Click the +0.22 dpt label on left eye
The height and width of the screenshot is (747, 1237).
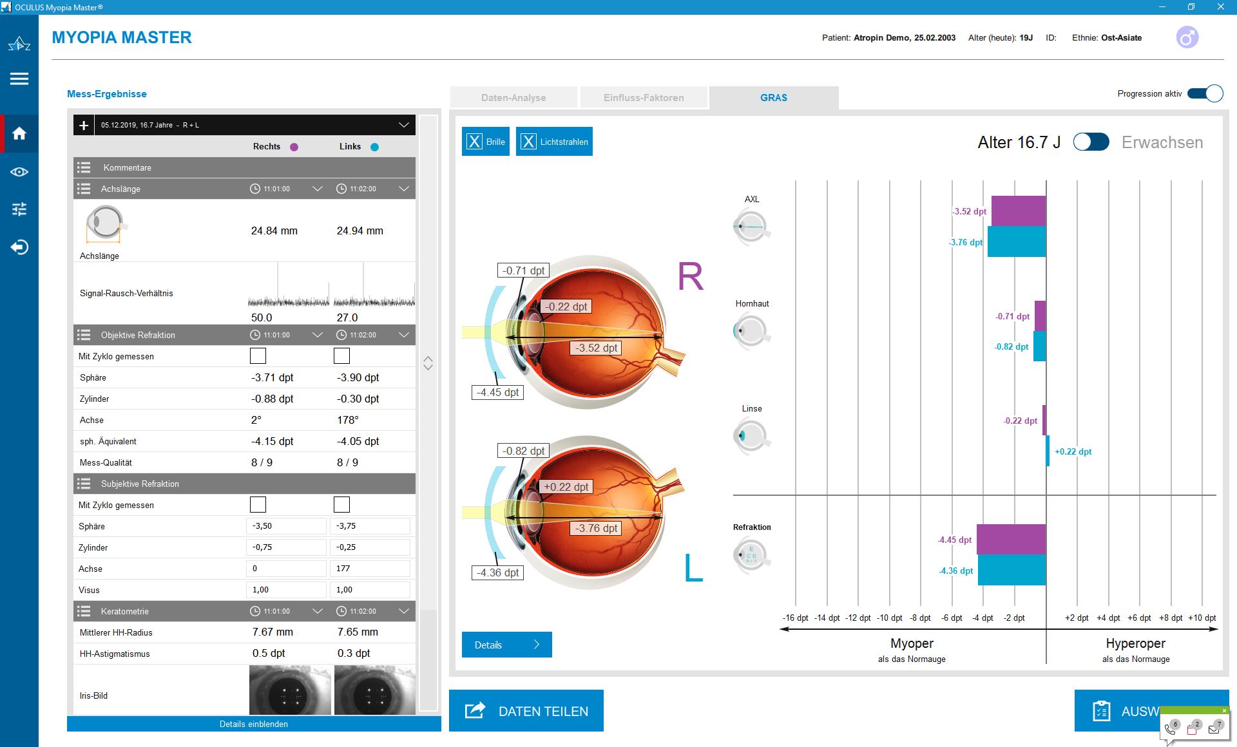pos(566,487)
